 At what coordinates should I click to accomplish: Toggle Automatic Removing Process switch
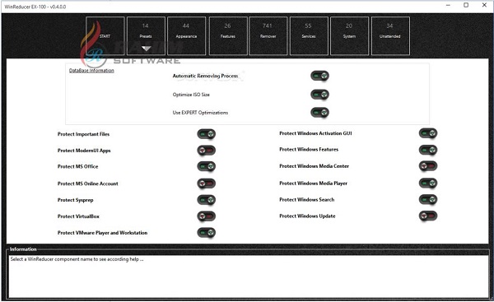coord(319,76)
